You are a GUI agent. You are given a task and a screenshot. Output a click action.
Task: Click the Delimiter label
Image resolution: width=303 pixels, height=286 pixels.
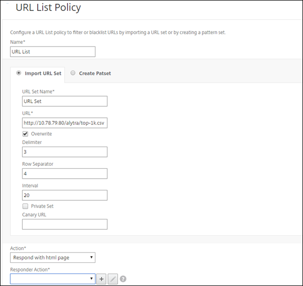32,142
